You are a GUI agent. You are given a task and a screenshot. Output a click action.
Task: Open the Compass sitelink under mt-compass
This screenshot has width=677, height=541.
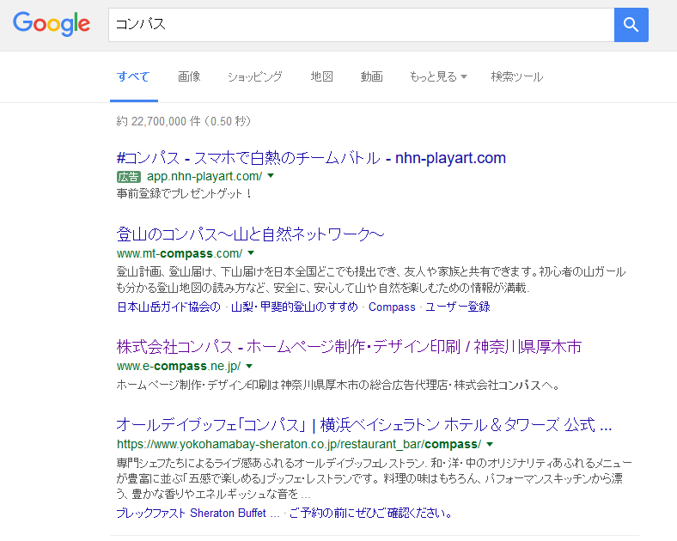click(x=392, y=307)
